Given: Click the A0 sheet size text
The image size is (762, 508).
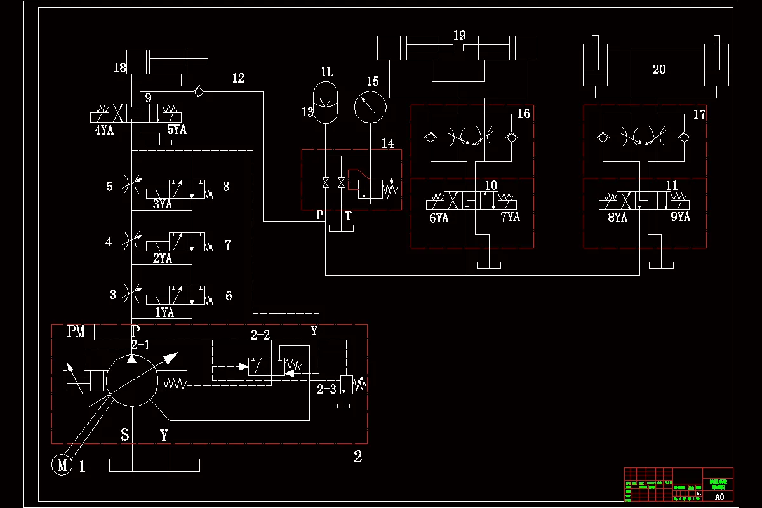Looking at the screenshot, I should [719, 497].
